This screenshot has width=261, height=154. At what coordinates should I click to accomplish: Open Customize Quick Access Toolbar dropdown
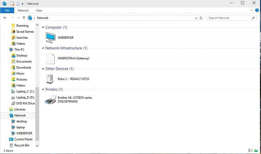[x=23, y=4]
